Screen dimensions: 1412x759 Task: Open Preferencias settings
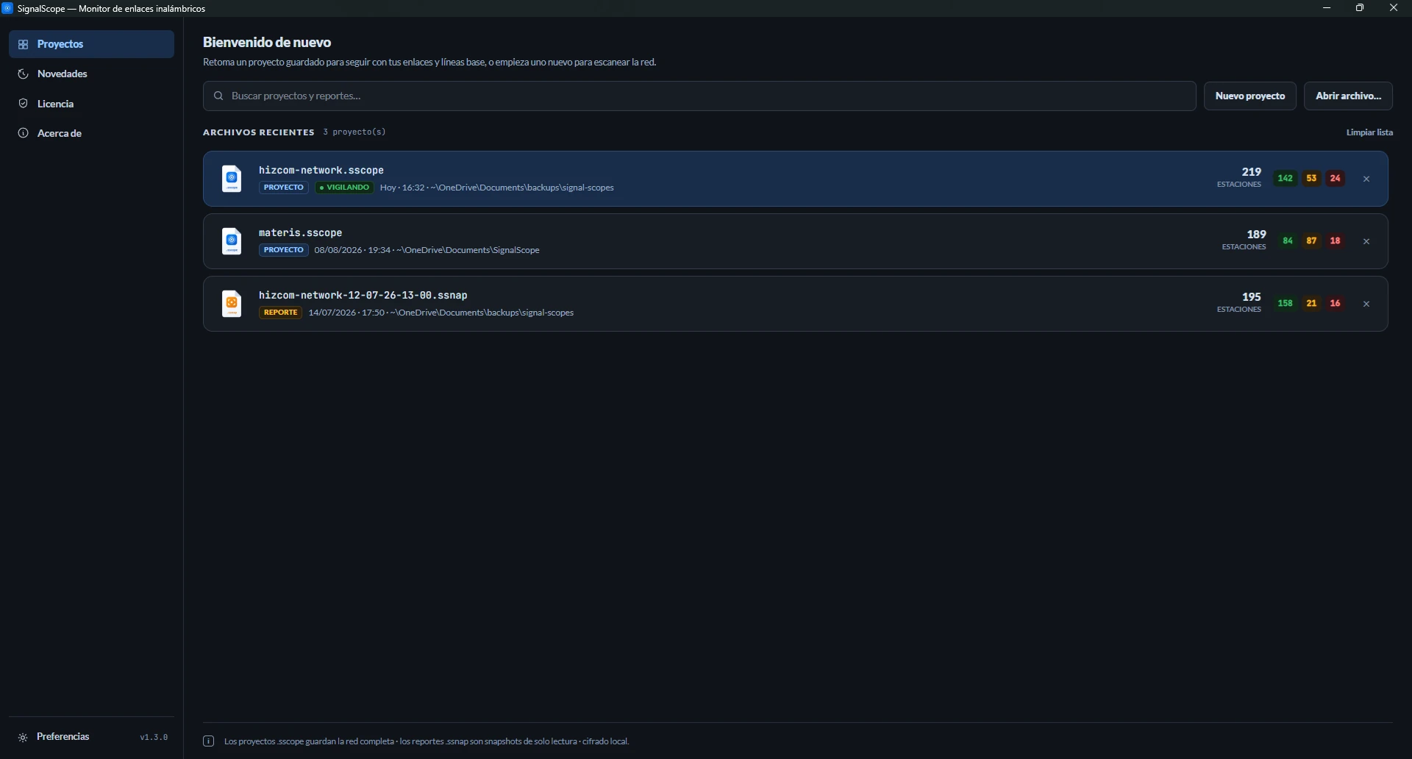pos(63,737)
